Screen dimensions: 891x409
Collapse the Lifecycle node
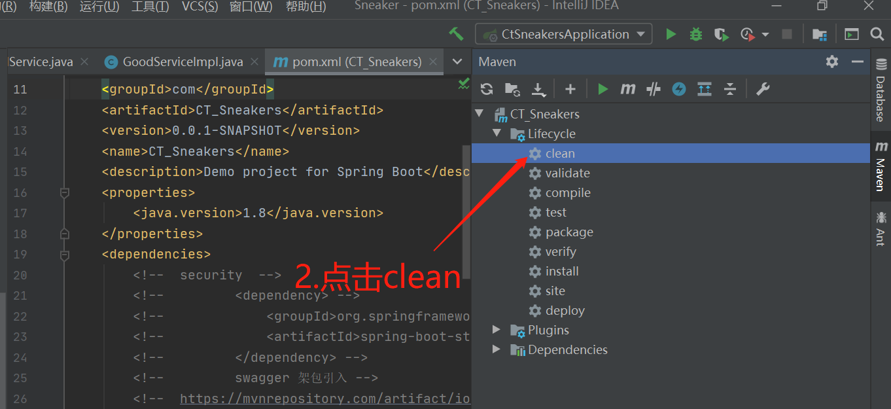coord(497,133)
